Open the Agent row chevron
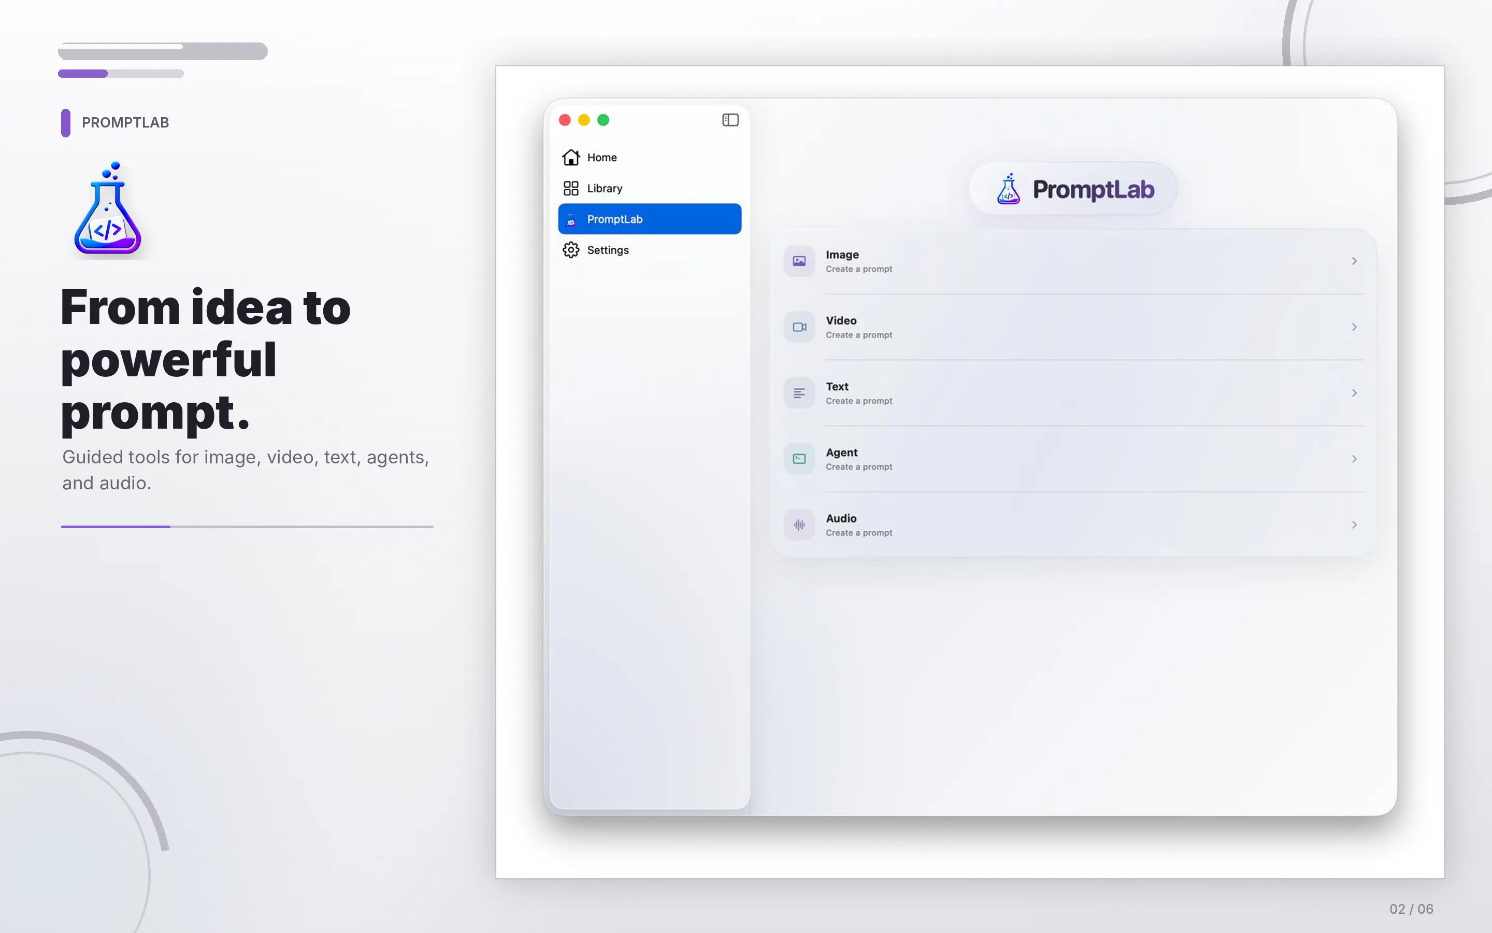Image resolution: width=1492 pixels, height=933 pixels. click(1355, 459)
